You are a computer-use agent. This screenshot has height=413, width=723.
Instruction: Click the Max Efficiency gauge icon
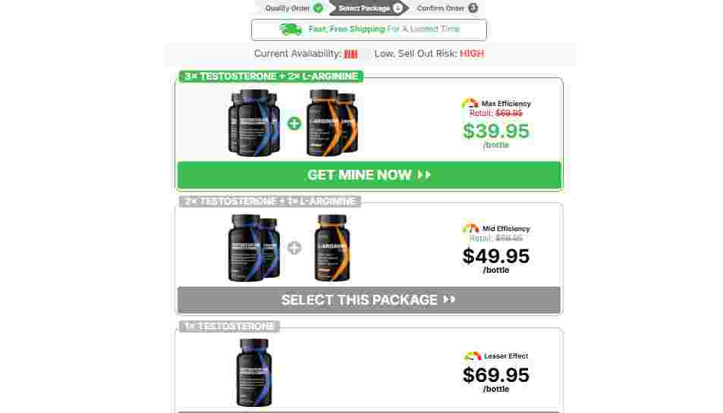point(470,104)
